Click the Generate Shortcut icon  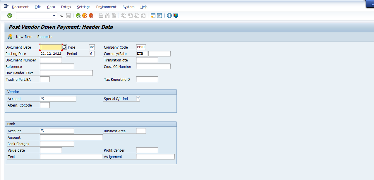[159, 16]
